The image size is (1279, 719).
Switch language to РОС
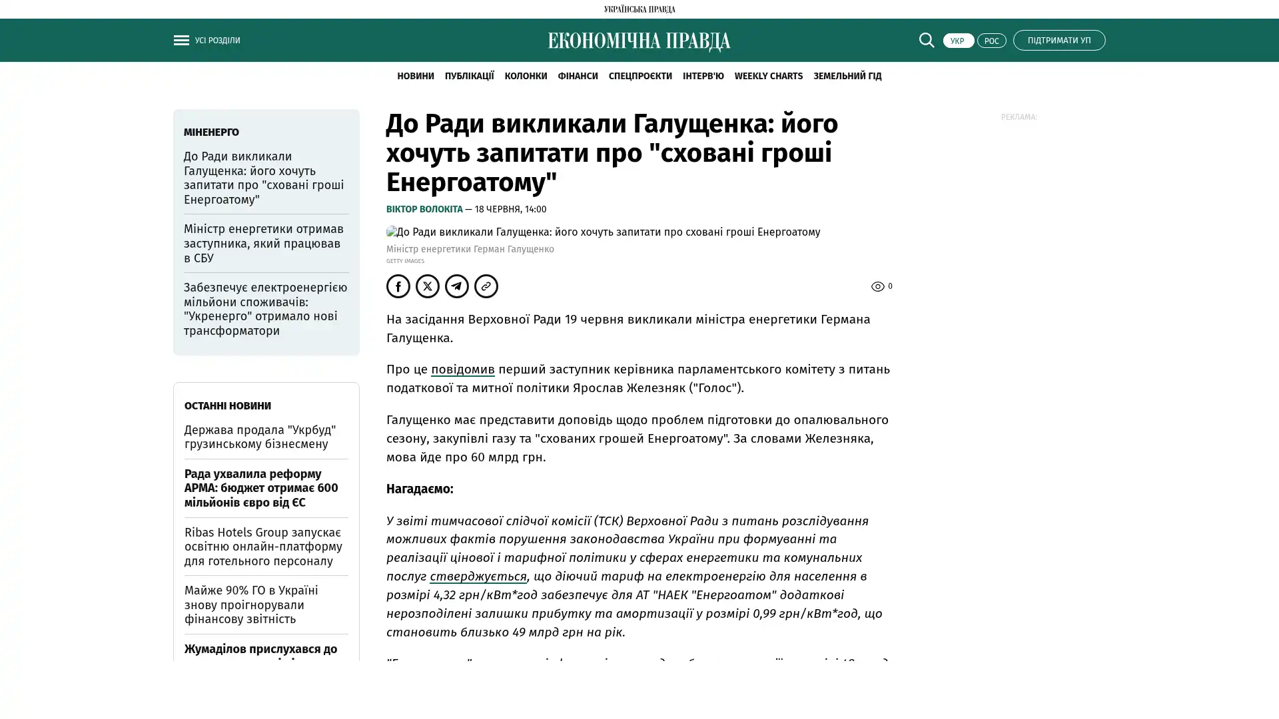click(991, 41)
